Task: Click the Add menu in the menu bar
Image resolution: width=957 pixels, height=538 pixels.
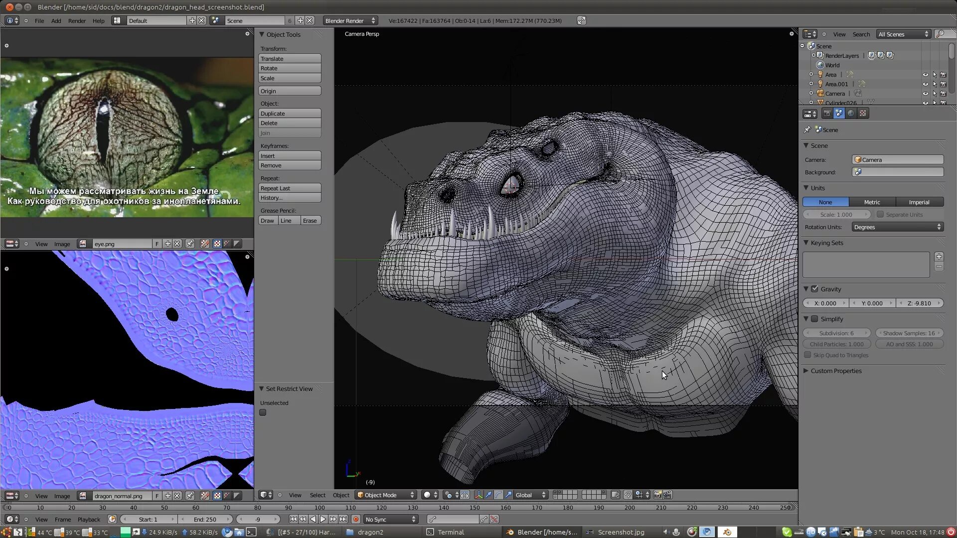Action: (56, 20)
